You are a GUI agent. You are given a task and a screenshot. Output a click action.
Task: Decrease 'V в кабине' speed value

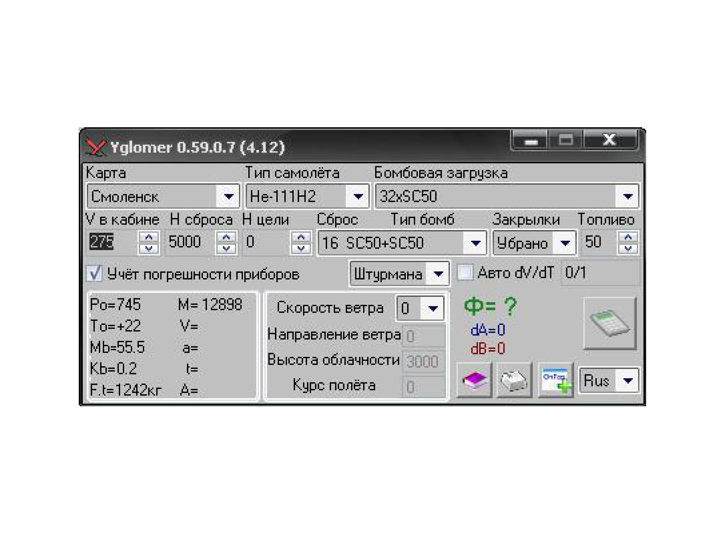149,248
